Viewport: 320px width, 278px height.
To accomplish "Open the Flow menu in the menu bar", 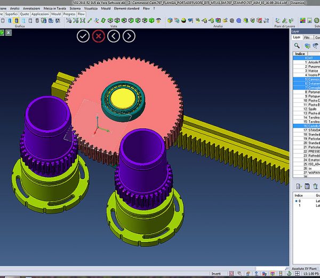I will (x=146, y=9).
